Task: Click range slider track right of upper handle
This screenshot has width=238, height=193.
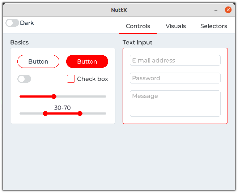Action: coord(93,113)
